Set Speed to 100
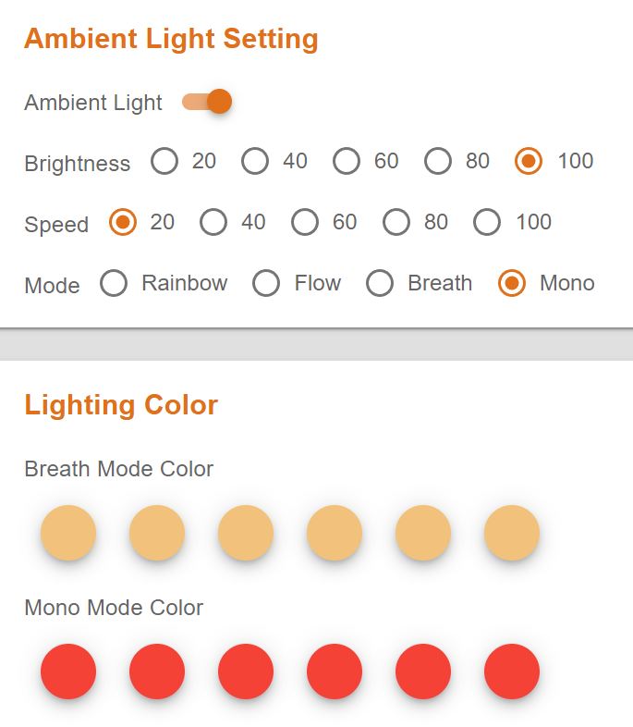This screenshot has width=633, height=727. (x=487, y=223)
